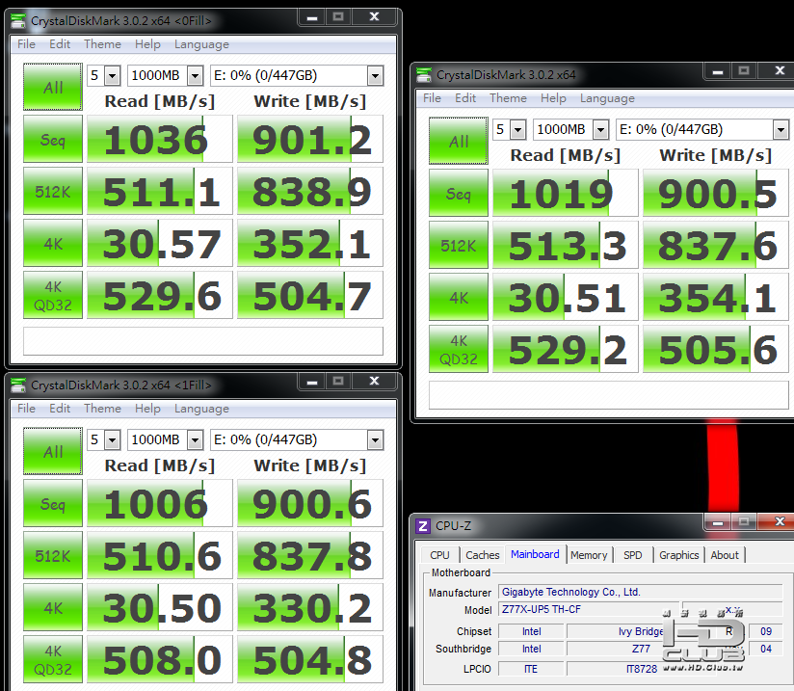794x691 pixels.
Task: Run All tests in 1Fill window
Action: 53,451
